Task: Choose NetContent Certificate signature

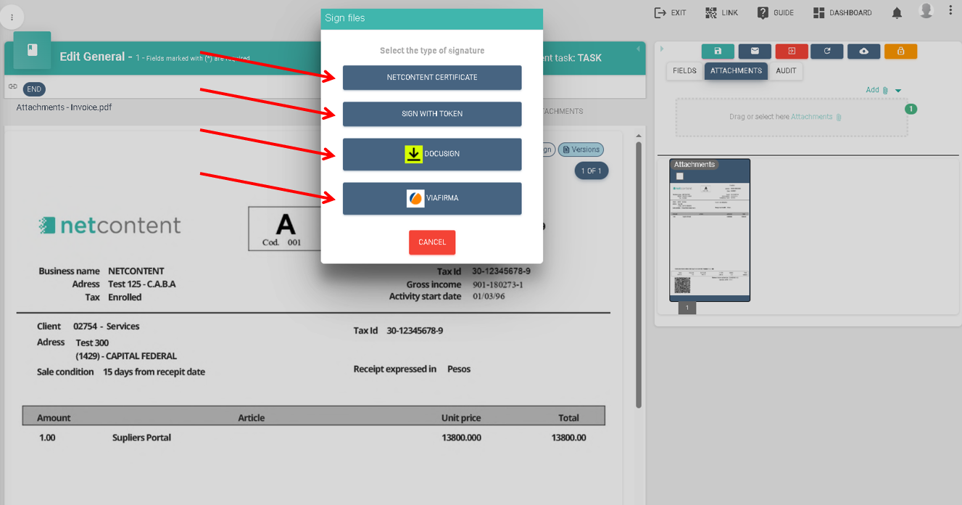Action: click(432, 78)
